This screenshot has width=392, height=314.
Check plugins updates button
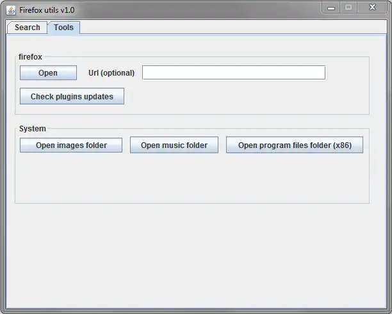pos(72,96)
